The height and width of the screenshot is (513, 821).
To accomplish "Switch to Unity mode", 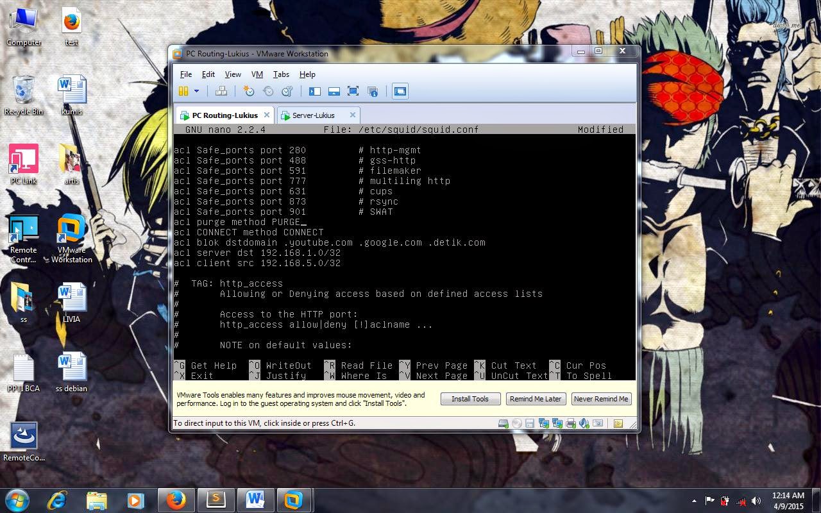I will coord(373,92).
